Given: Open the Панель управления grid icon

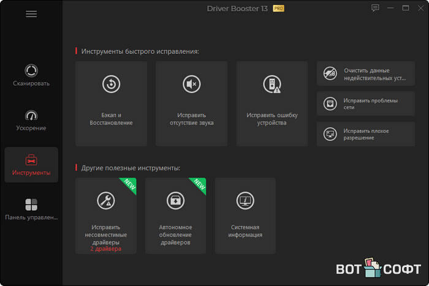Looking at the screenshot, I should coord(31,204).
